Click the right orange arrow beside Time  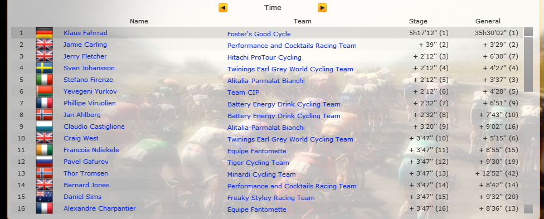pyautogui.click(x=322, y=8)
